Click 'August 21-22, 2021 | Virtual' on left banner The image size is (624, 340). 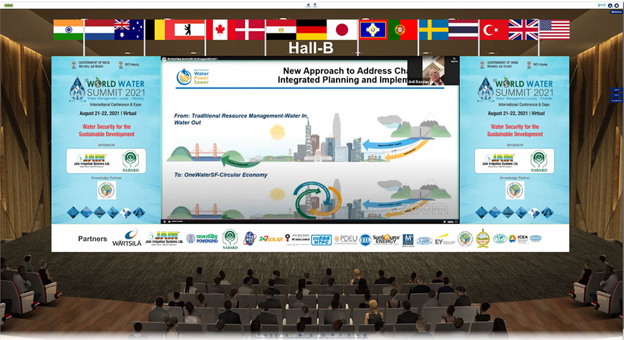click(x=108, y=113)
